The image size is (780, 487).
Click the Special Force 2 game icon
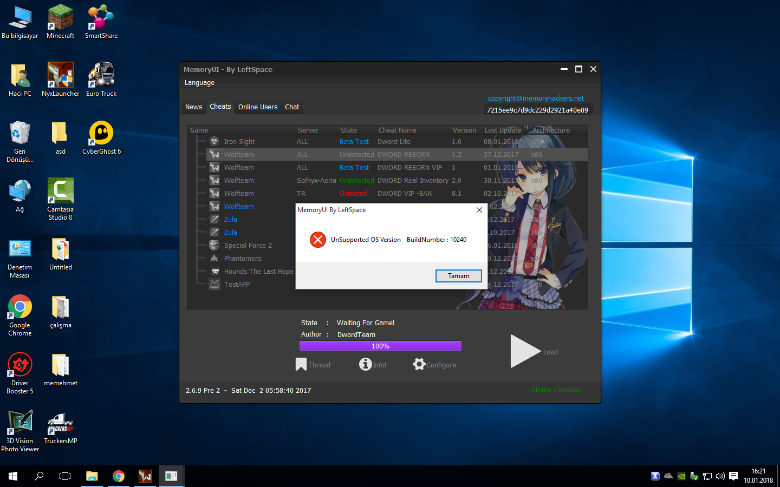click(x=214, y=245)
